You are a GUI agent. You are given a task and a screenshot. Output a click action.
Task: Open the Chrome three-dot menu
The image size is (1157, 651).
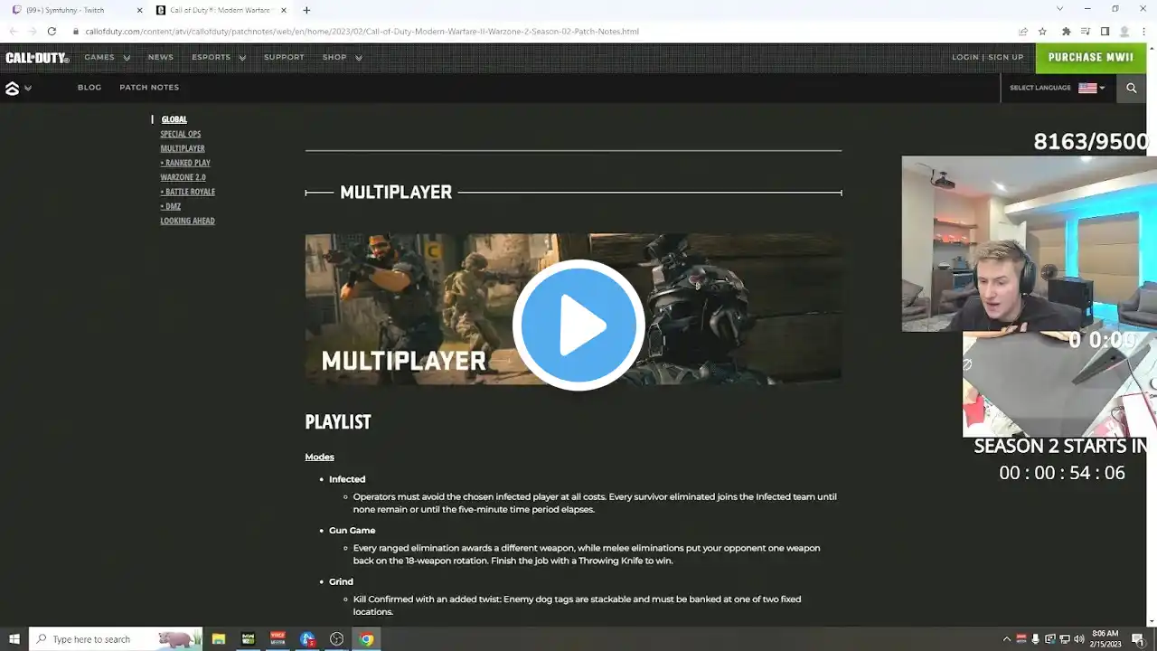pyautogui.click(x=1144, y=32)
